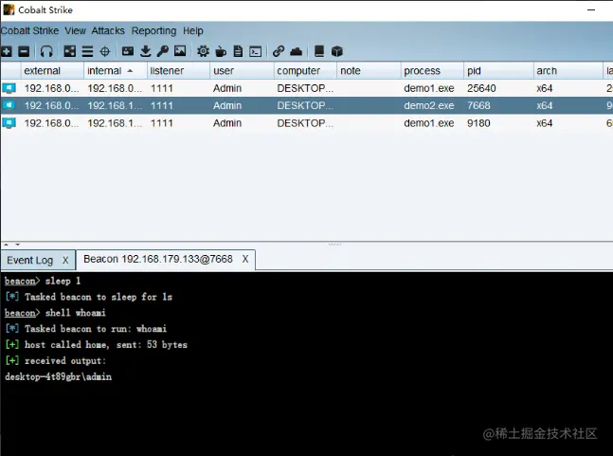Open MS Office macro document icon
The width and height of the screenshot is (613, 456).
(238, 51)
